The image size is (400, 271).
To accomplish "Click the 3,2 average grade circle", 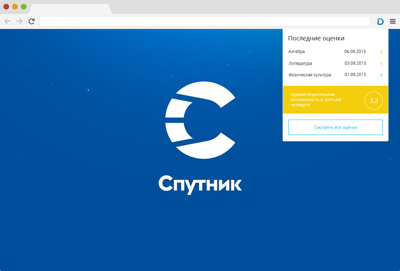I will click(373, 100).
